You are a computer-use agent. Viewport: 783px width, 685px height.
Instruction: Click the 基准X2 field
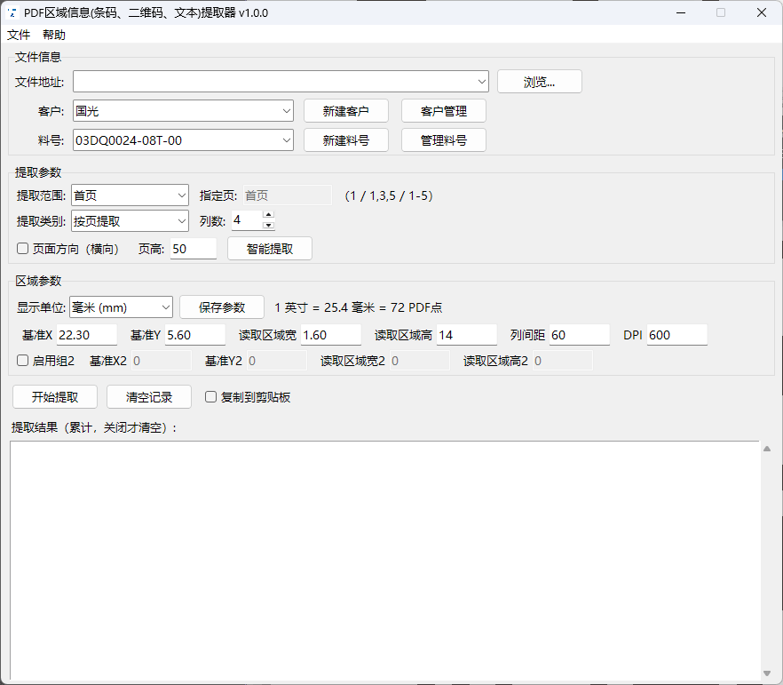point(162,361)
